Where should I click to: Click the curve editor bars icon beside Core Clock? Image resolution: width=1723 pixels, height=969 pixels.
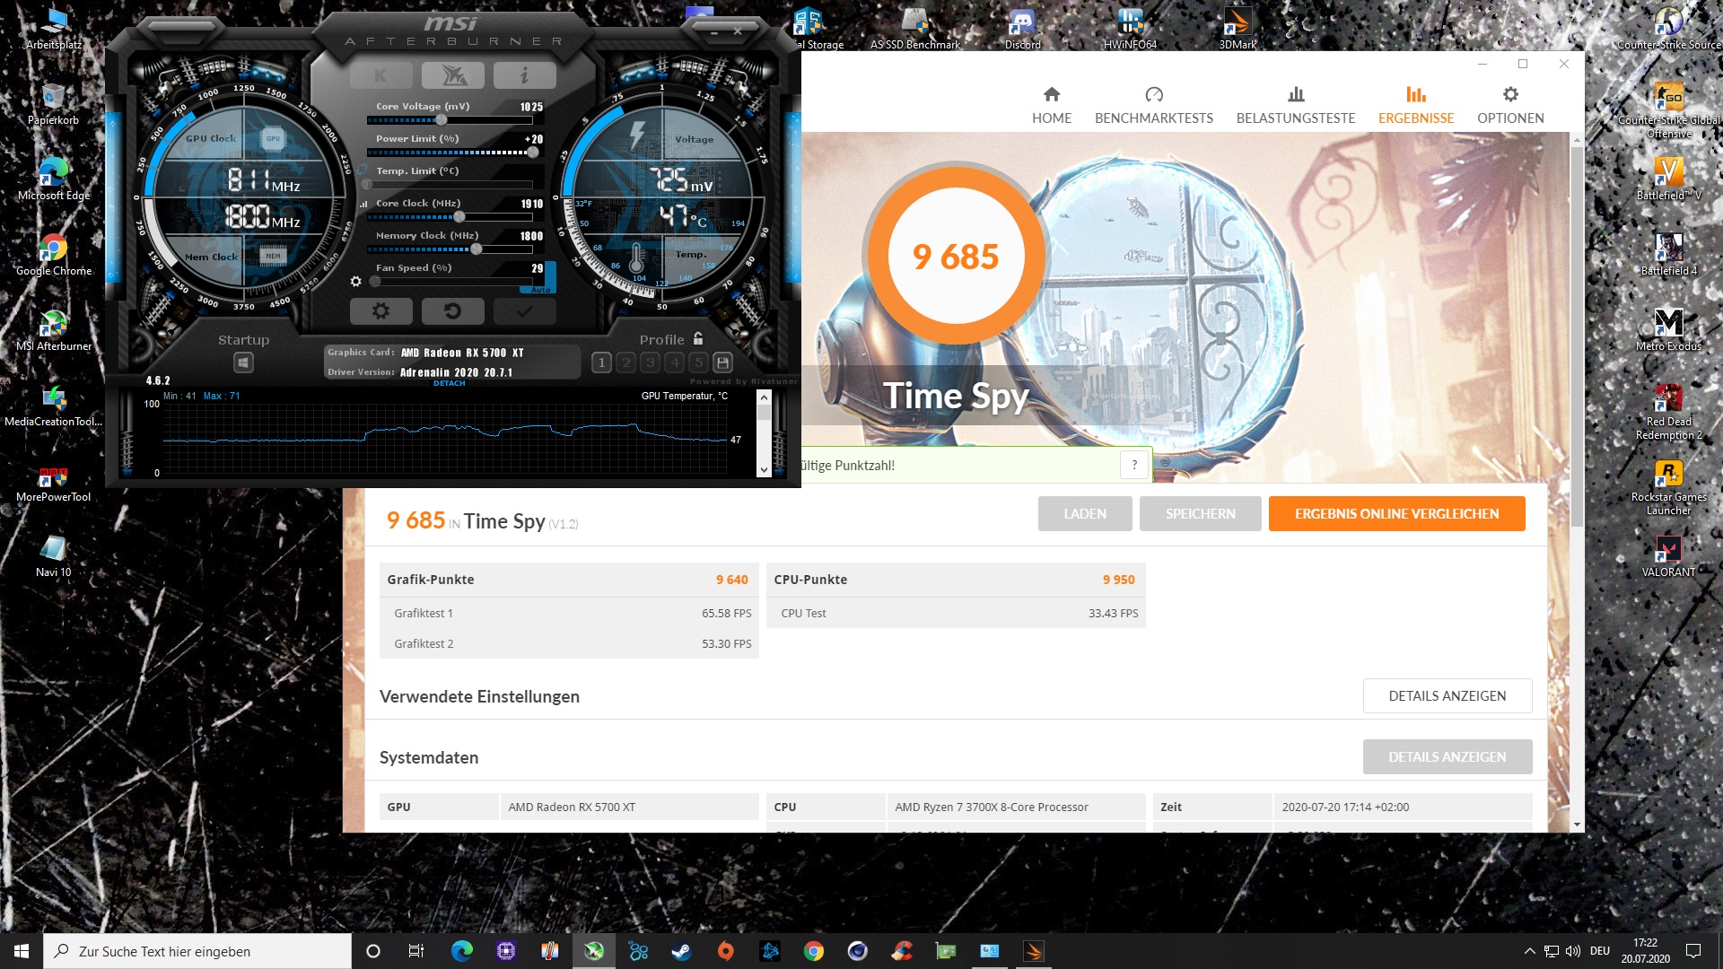363,205
